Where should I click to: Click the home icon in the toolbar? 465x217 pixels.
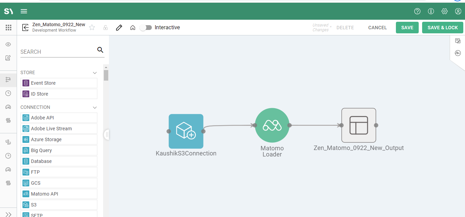click(133, 28)
